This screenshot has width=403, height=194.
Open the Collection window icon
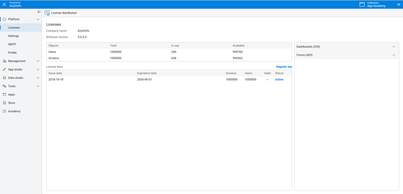coord(362,4)
